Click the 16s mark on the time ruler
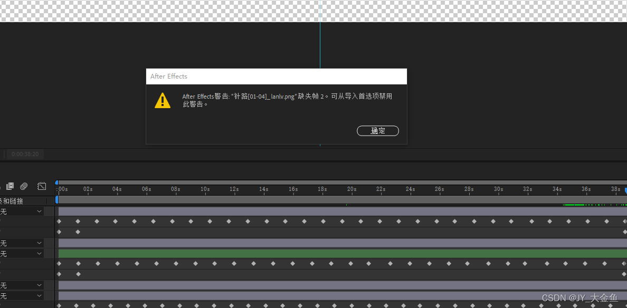The width and height of the screenshot is (627, 308). tap(293, 189)
